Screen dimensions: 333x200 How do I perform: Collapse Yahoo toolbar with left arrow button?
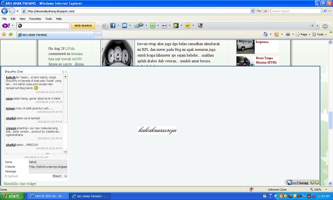point(317,25)
